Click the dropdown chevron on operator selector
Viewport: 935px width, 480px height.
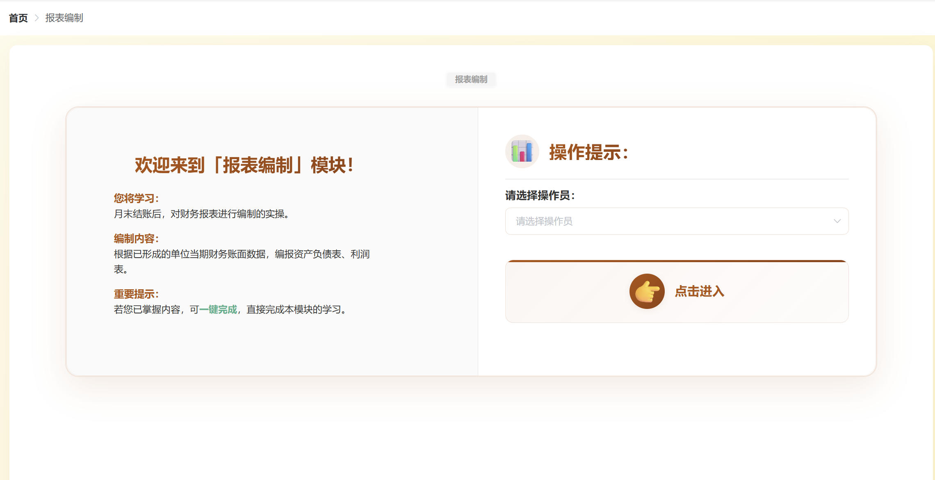point(837,222)
